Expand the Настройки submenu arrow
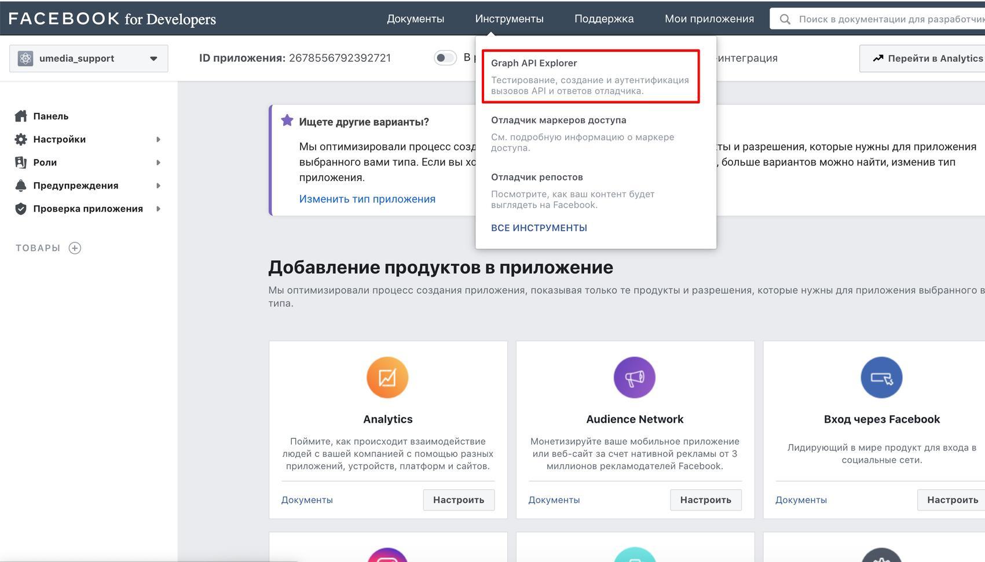 [158, 139]
